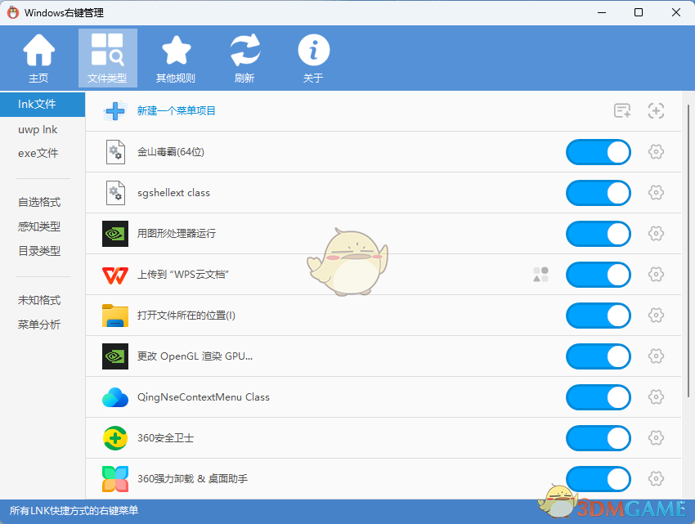Click the 金山毒霸(64位) entry icon
The width and height of the screenshot is (695, 524).
[x=115, y=152]
